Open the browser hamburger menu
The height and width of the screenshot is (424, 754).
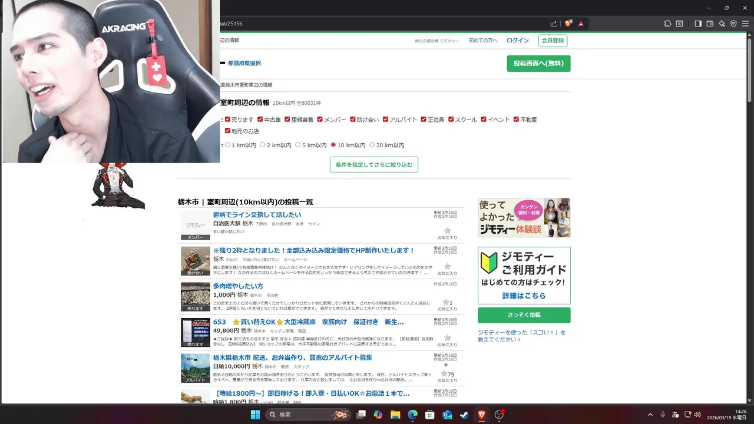coord(745,24)
